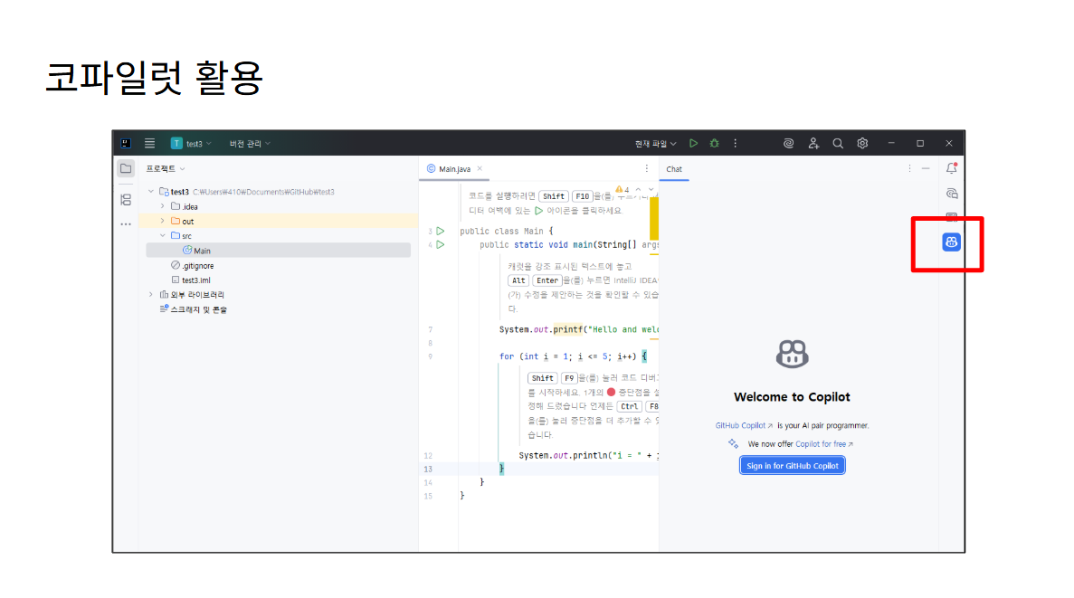Hide the Copilot chat panel

926,168
